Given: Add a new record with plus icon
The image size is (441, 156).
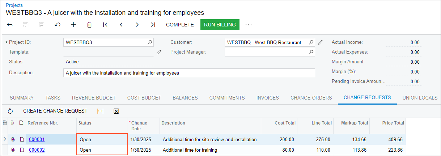Looking at the screenshot, I should [x=73, y=25].
